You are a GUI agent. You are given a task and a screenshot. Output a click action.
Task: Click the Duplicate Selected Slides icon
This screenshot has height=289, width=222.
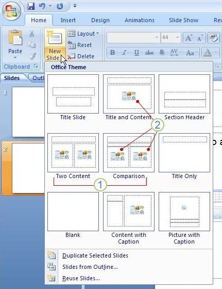[52, 255]
